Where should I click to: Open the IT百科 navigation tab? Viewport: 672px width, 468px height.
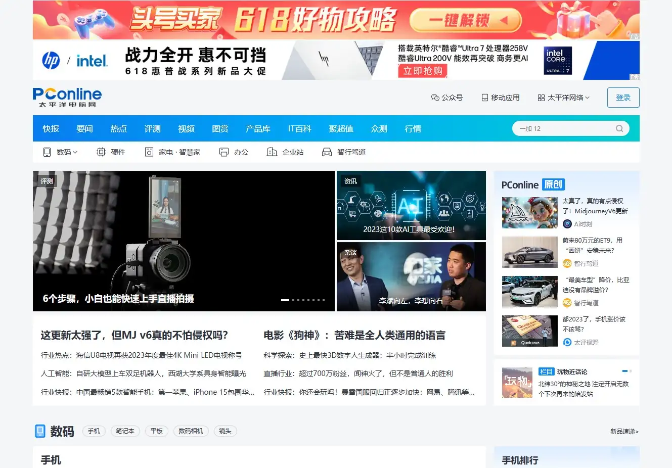pos(299,129)
